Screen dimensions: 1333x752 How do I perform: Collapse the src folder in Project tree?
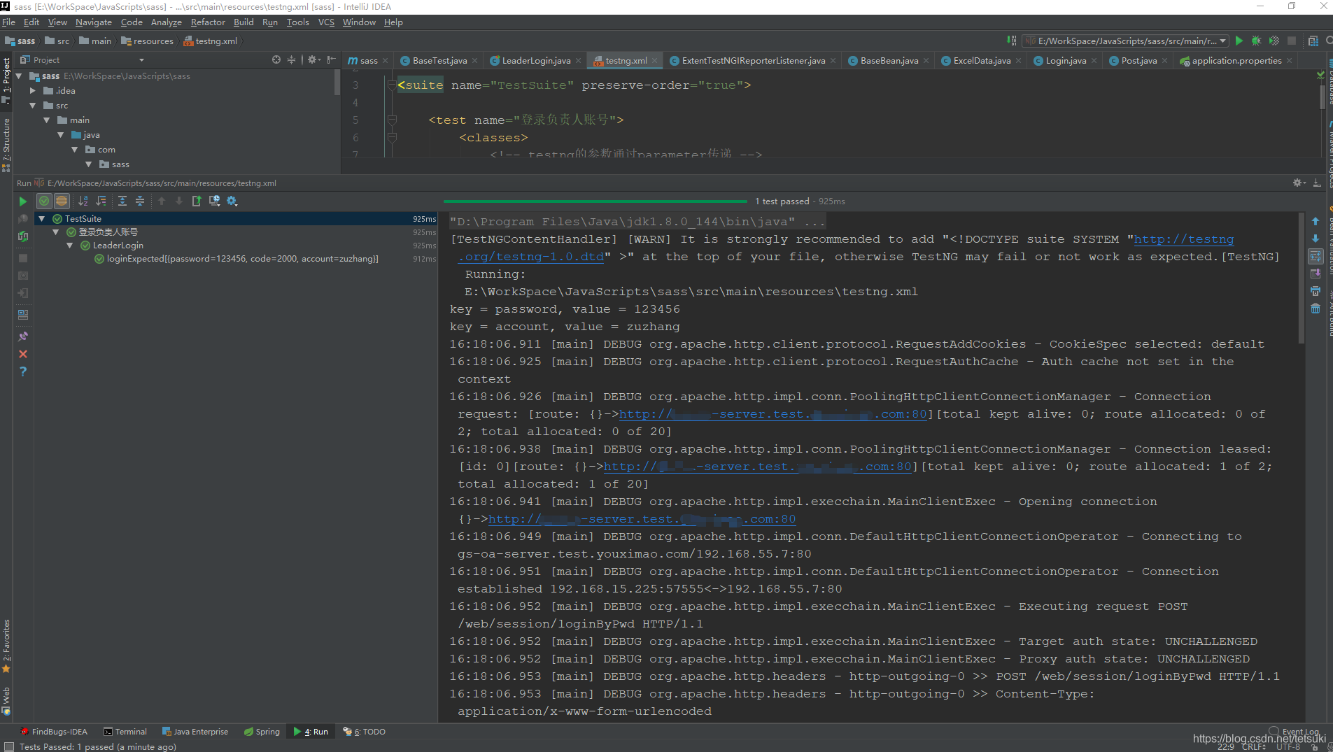[x=32, y=106]
